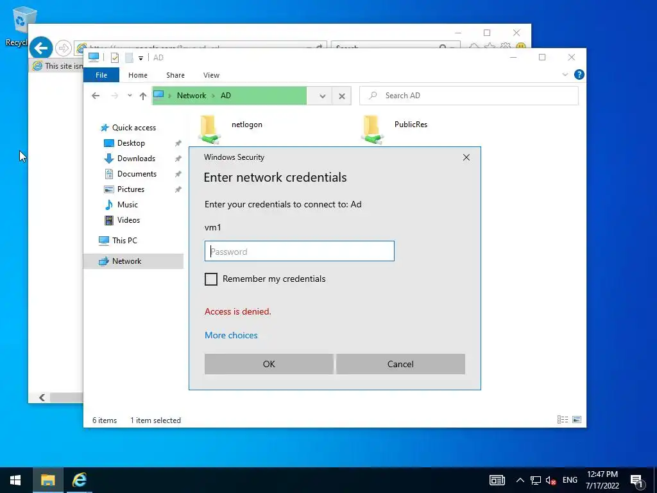Open Action Center notifications
Viewport: 657px width, 493px height.
[637, 481]
